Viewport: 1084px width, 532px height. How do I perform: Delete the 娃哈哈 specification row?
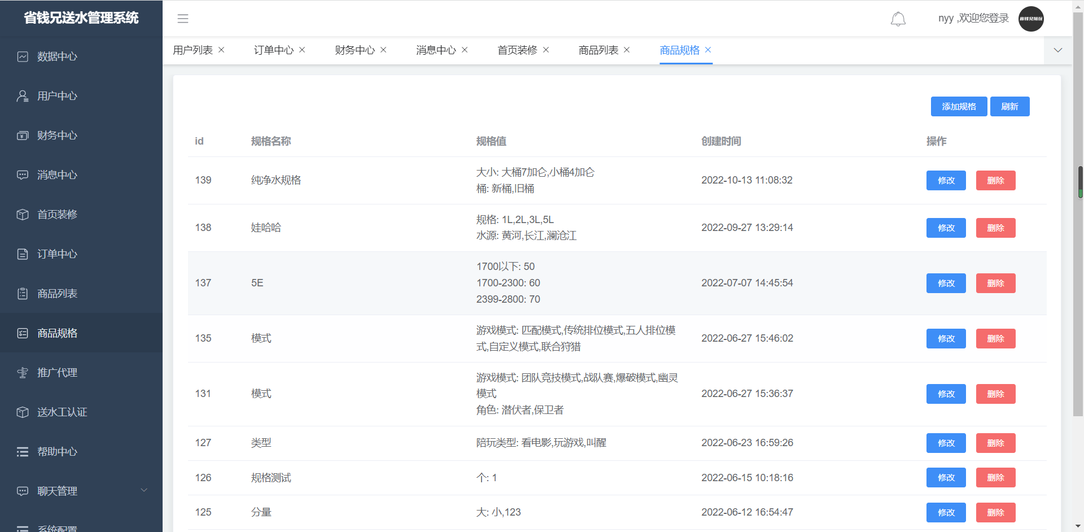(x=995, y=228)
